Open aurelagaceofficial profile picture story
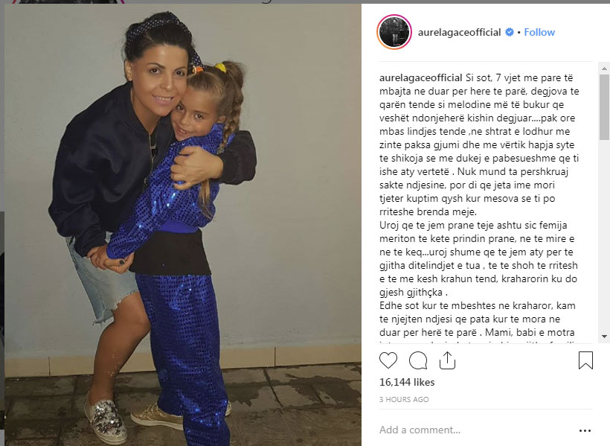The width and height of the screenshot is (610, 446). pyautogui.click(x=394, y=32)
